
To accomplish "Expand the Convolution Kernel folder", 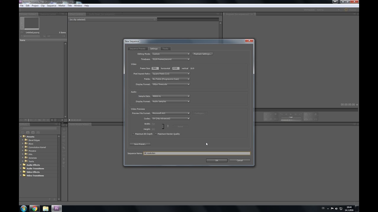I will point(23,147).
